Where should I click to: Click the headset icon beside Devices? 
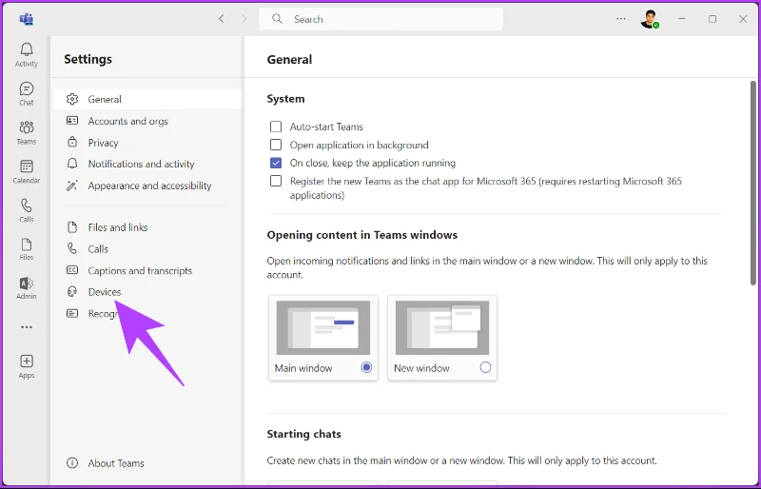click(x=72, y=291)
